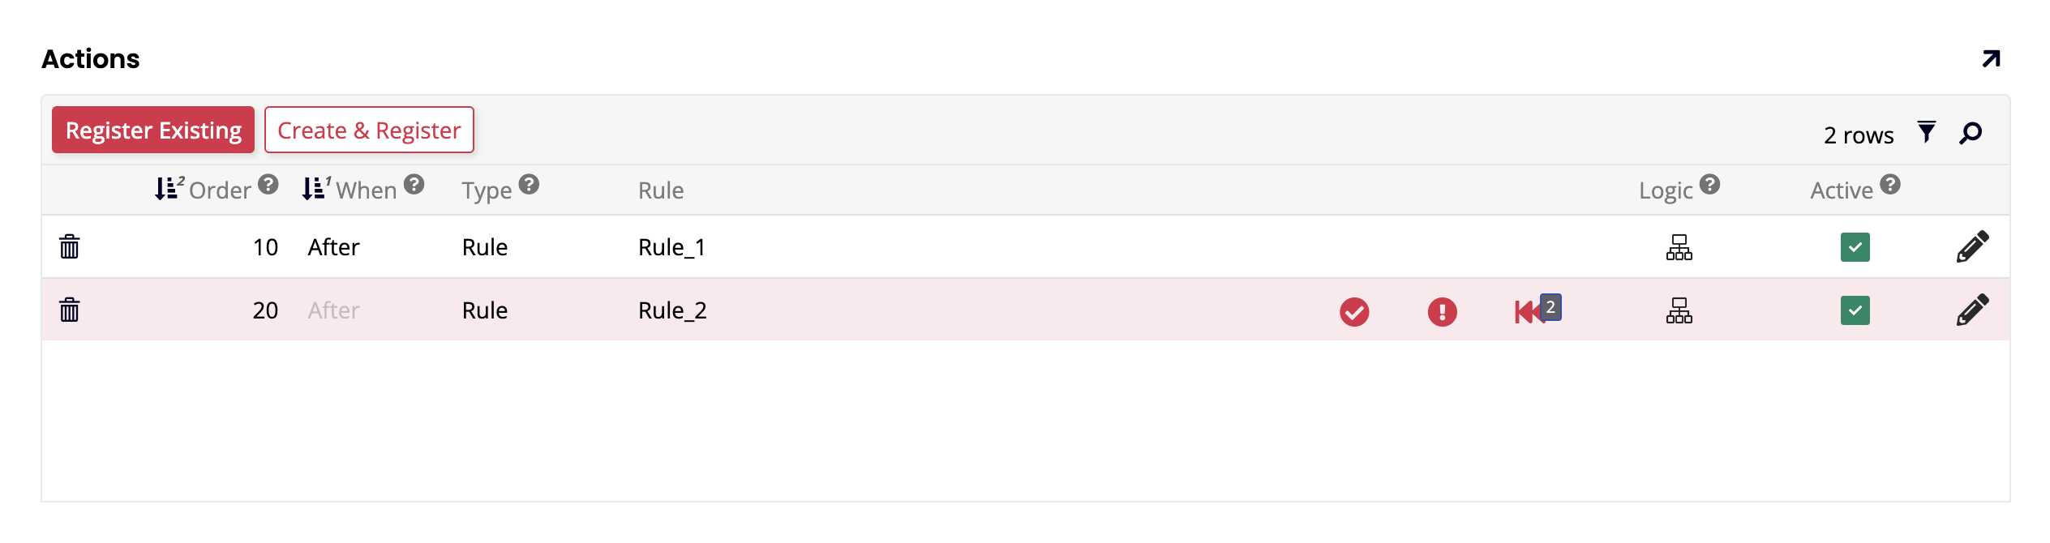Click the Create & Register button
This screenshot has width=2050, height=543.
369,130
